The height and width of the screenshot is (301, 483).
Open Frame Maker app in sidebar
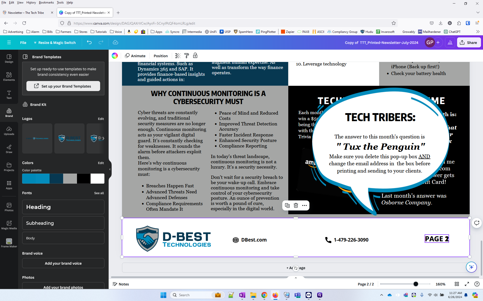click(x=9, y=243)
